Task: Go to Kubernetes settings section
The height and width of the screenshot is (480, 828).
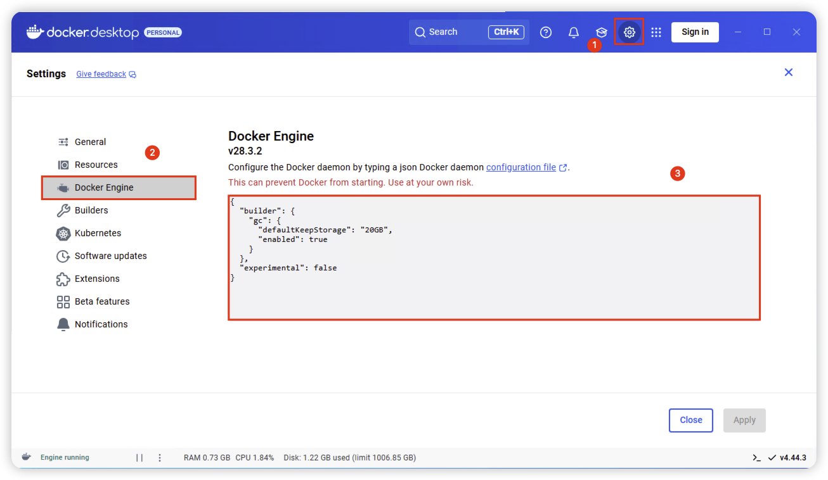Action: [x=98, y=233]
